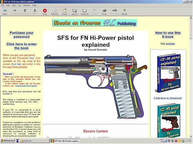Open the small left-column 'How to use this E-book' link

tap(26, 86)
